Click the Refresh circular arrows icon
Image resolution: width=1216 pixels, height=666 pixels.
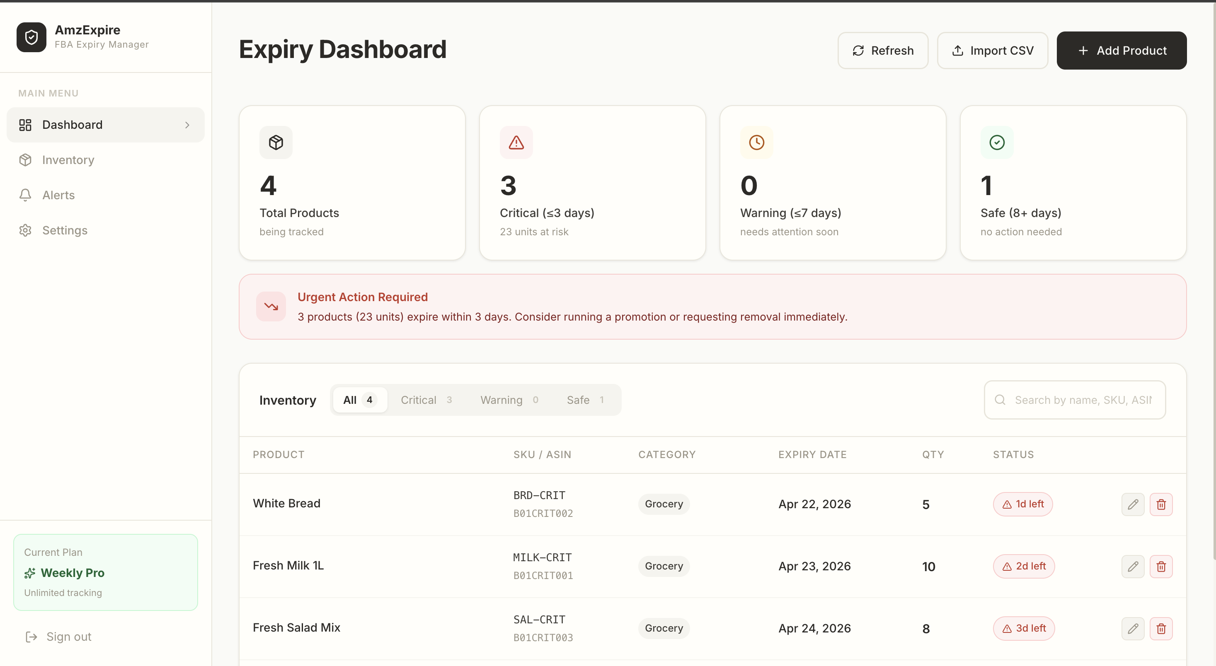[x=858, y=51]
